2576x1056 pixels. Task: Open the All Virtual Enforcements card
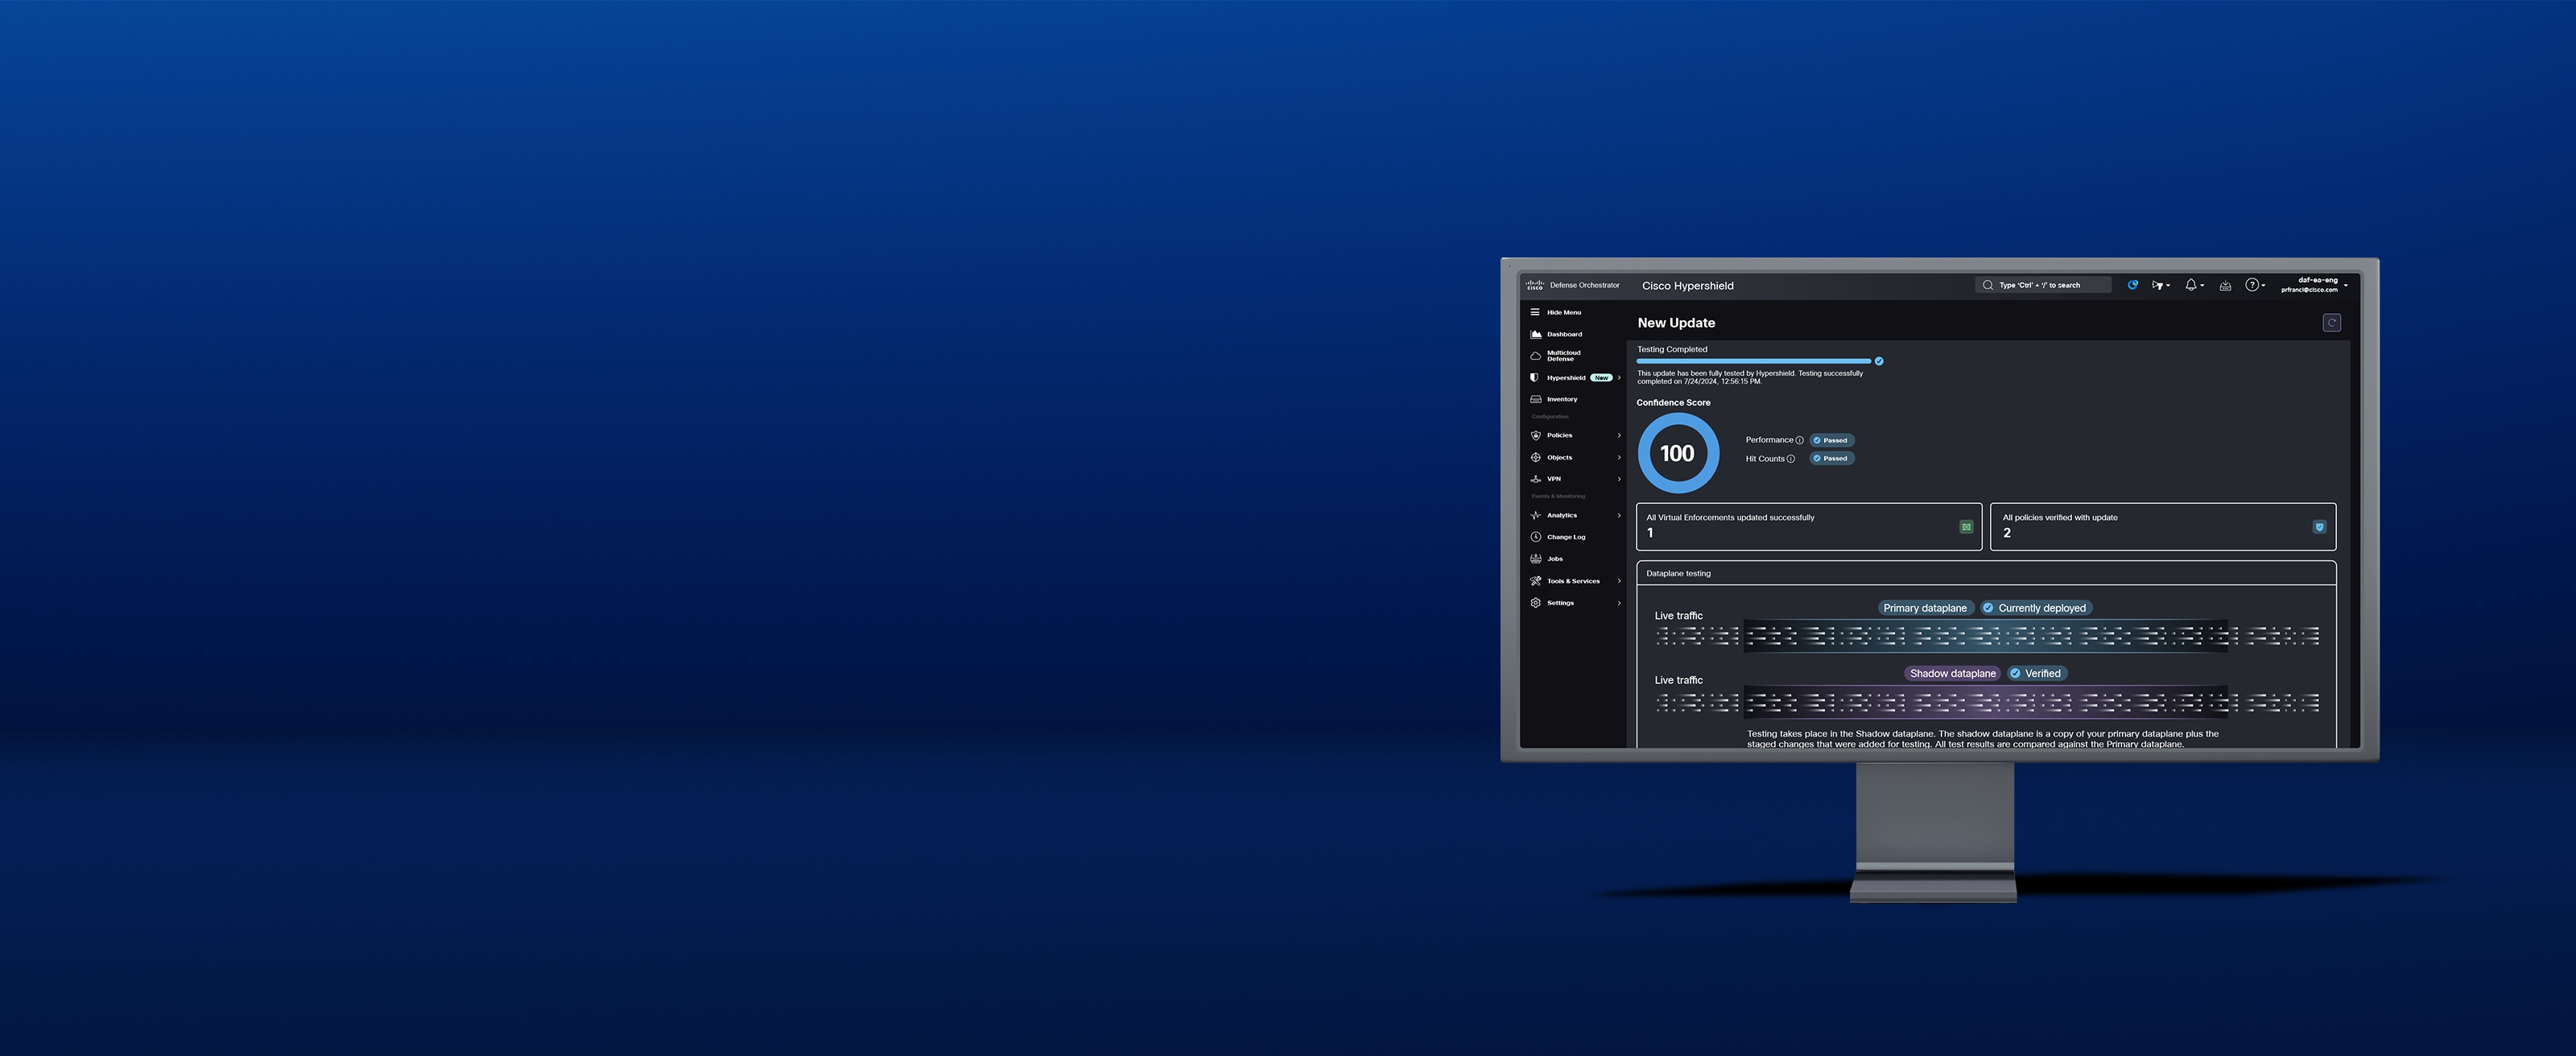1809,526
